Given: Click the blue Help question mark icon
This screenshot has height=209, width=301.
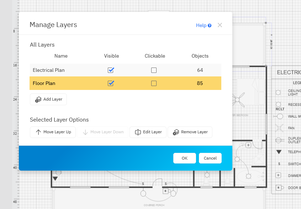Looking at the screenshot, I should pyautogui.click(x=210, y=26).
